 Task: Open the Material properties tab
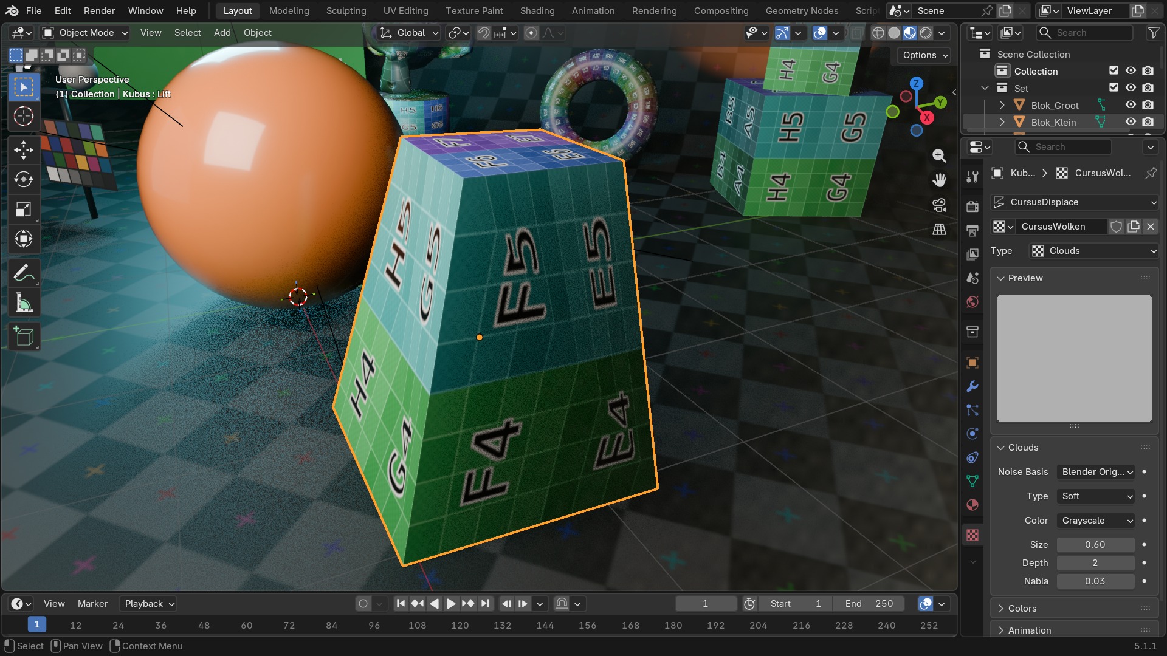click(972, 505)
